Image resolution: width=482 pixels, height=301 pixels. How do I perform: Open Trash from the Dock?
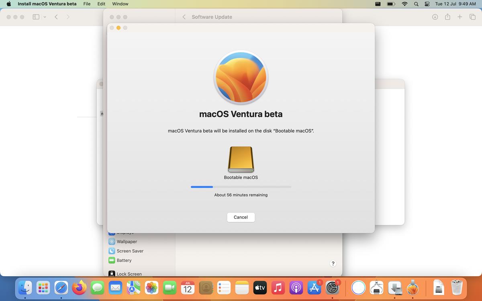pos(457,287)
